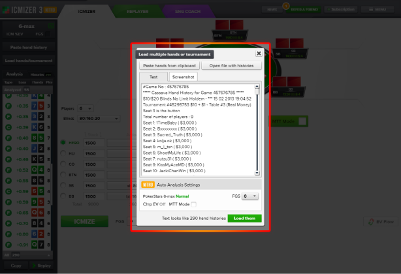Open the SNG COACH tab
The width and height of the screenshot is (401, 274).
point(187,12)
